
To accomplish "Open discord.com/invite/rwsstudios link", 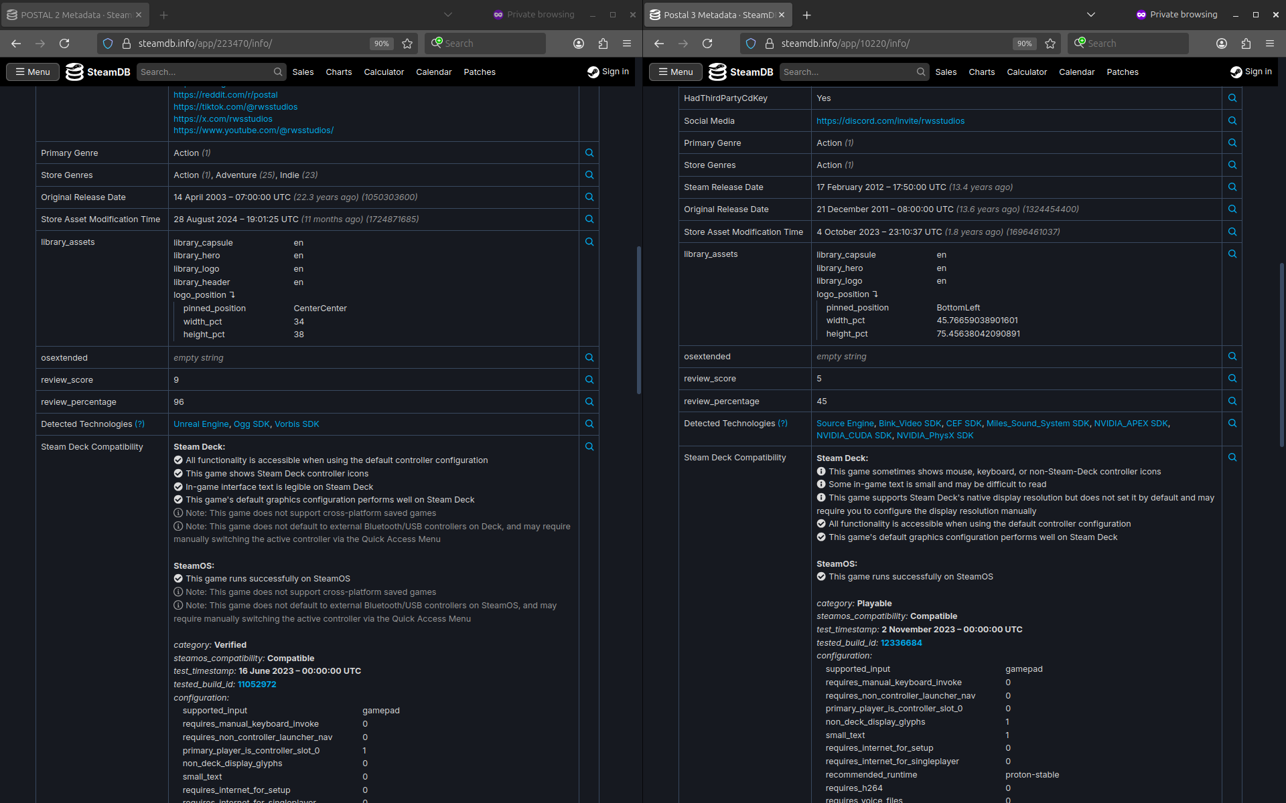I will point(890,121).
